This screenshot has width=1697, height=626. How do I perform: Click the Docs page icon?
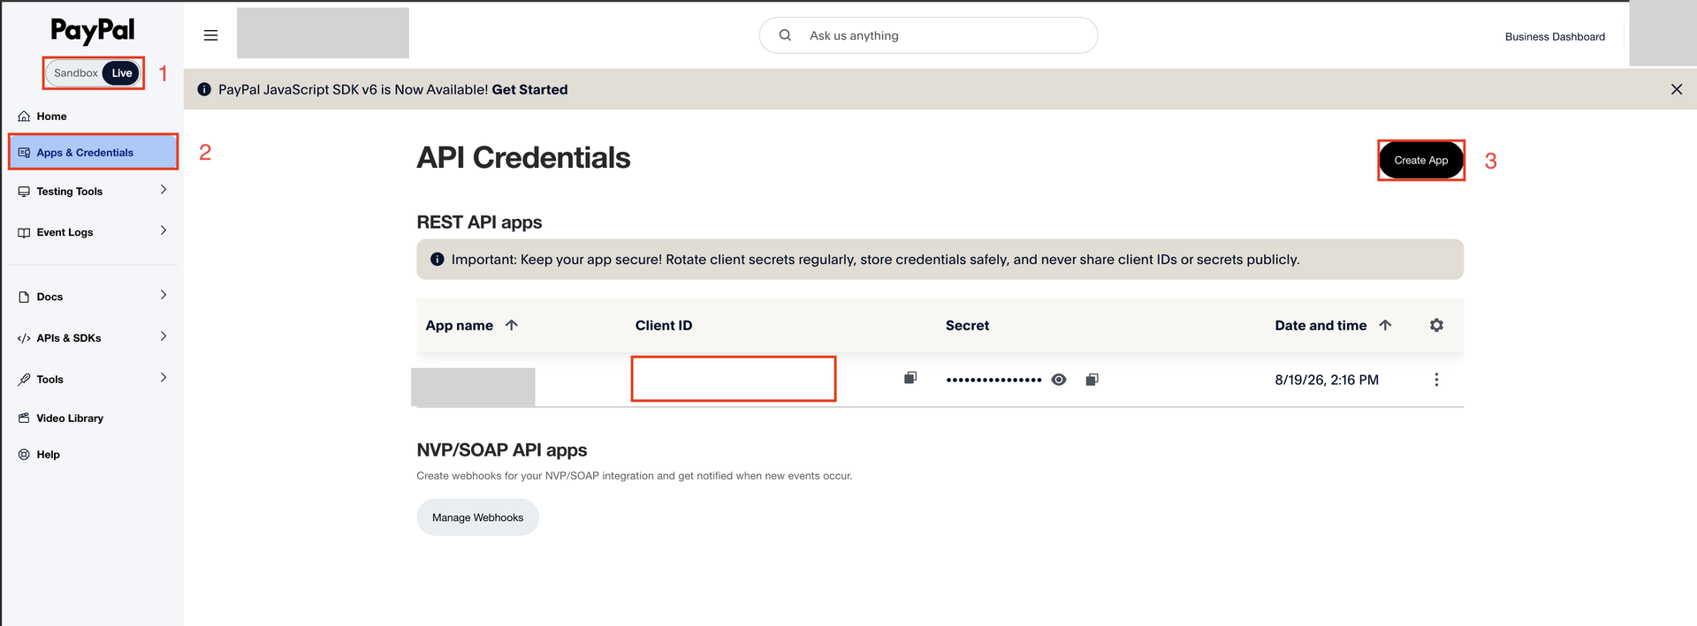(24, 298)
